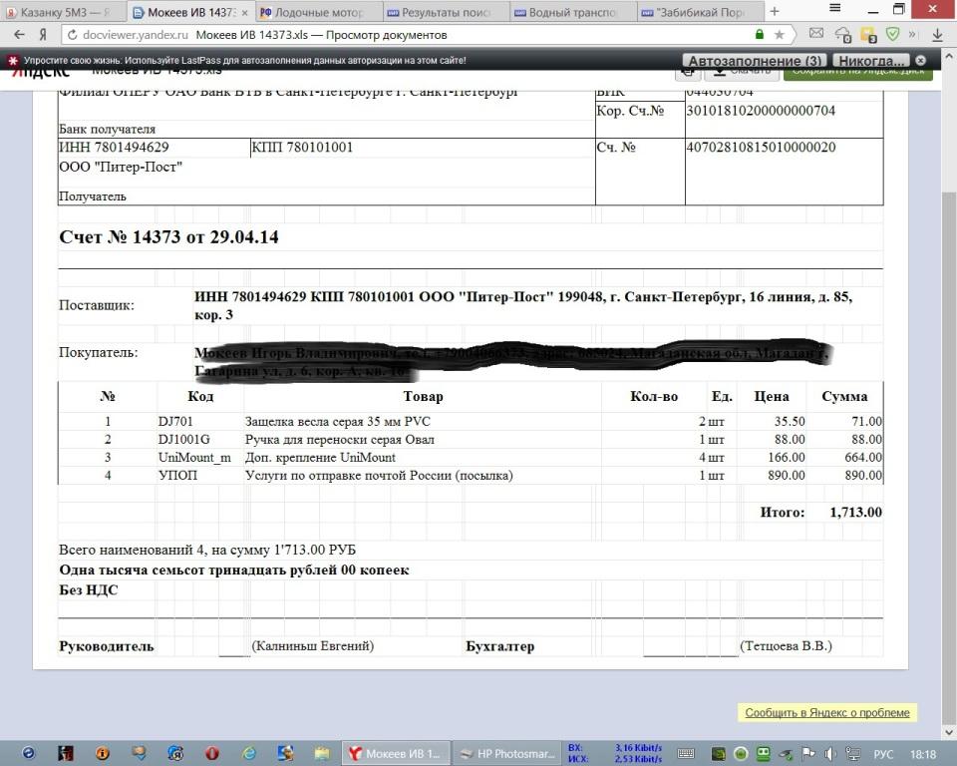Switch to Лодочные моторы tab
The width and height of the screenshot is (957, 766).
[317, 12]
